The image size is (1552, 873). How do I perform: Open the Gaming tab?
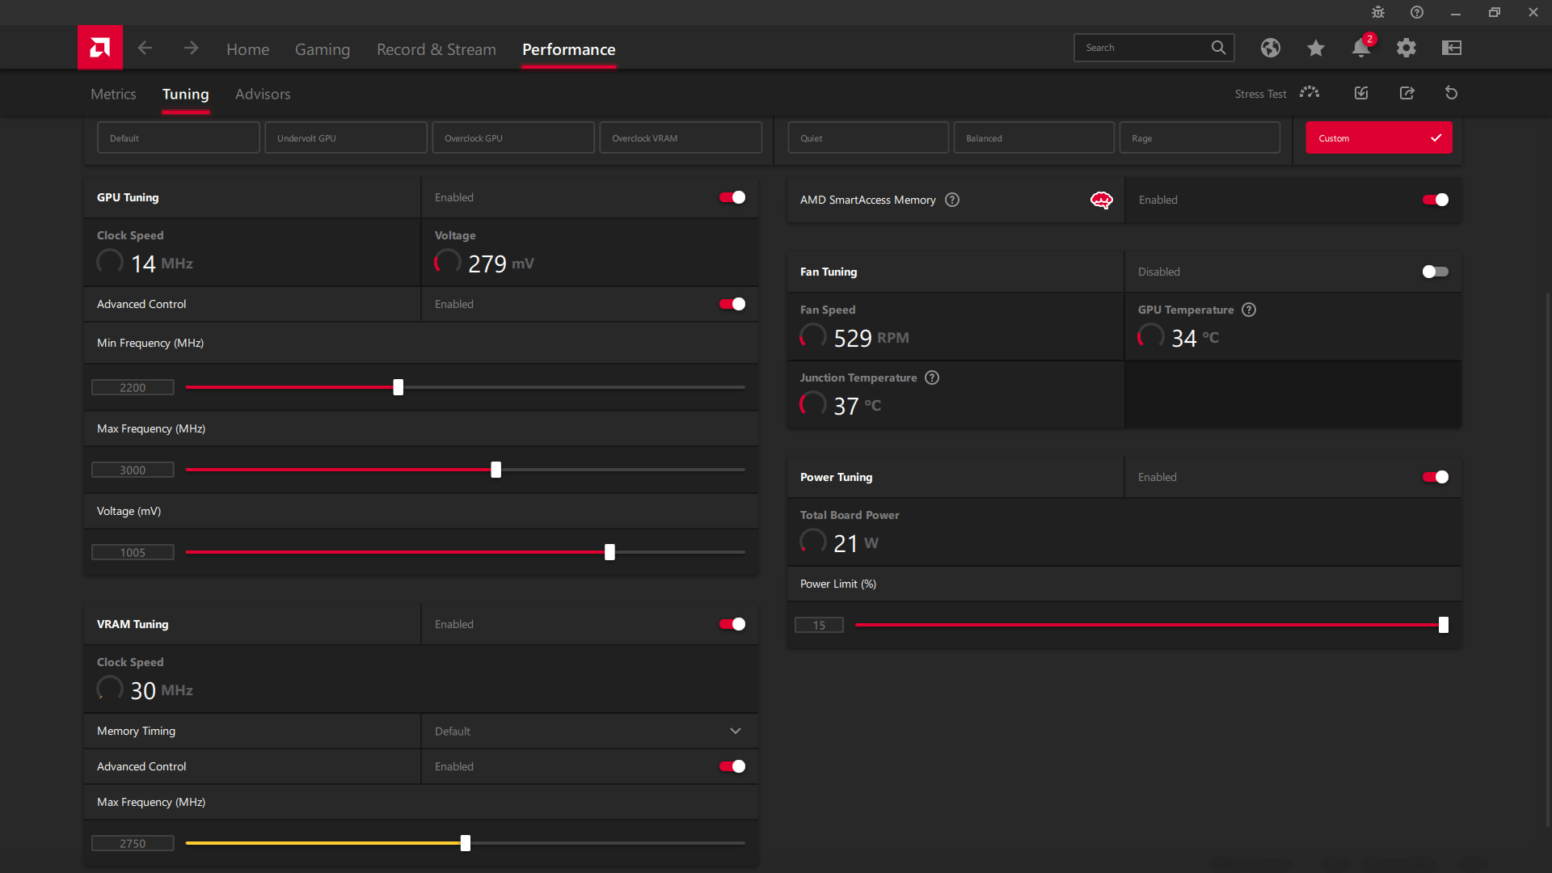coord(323,49)
